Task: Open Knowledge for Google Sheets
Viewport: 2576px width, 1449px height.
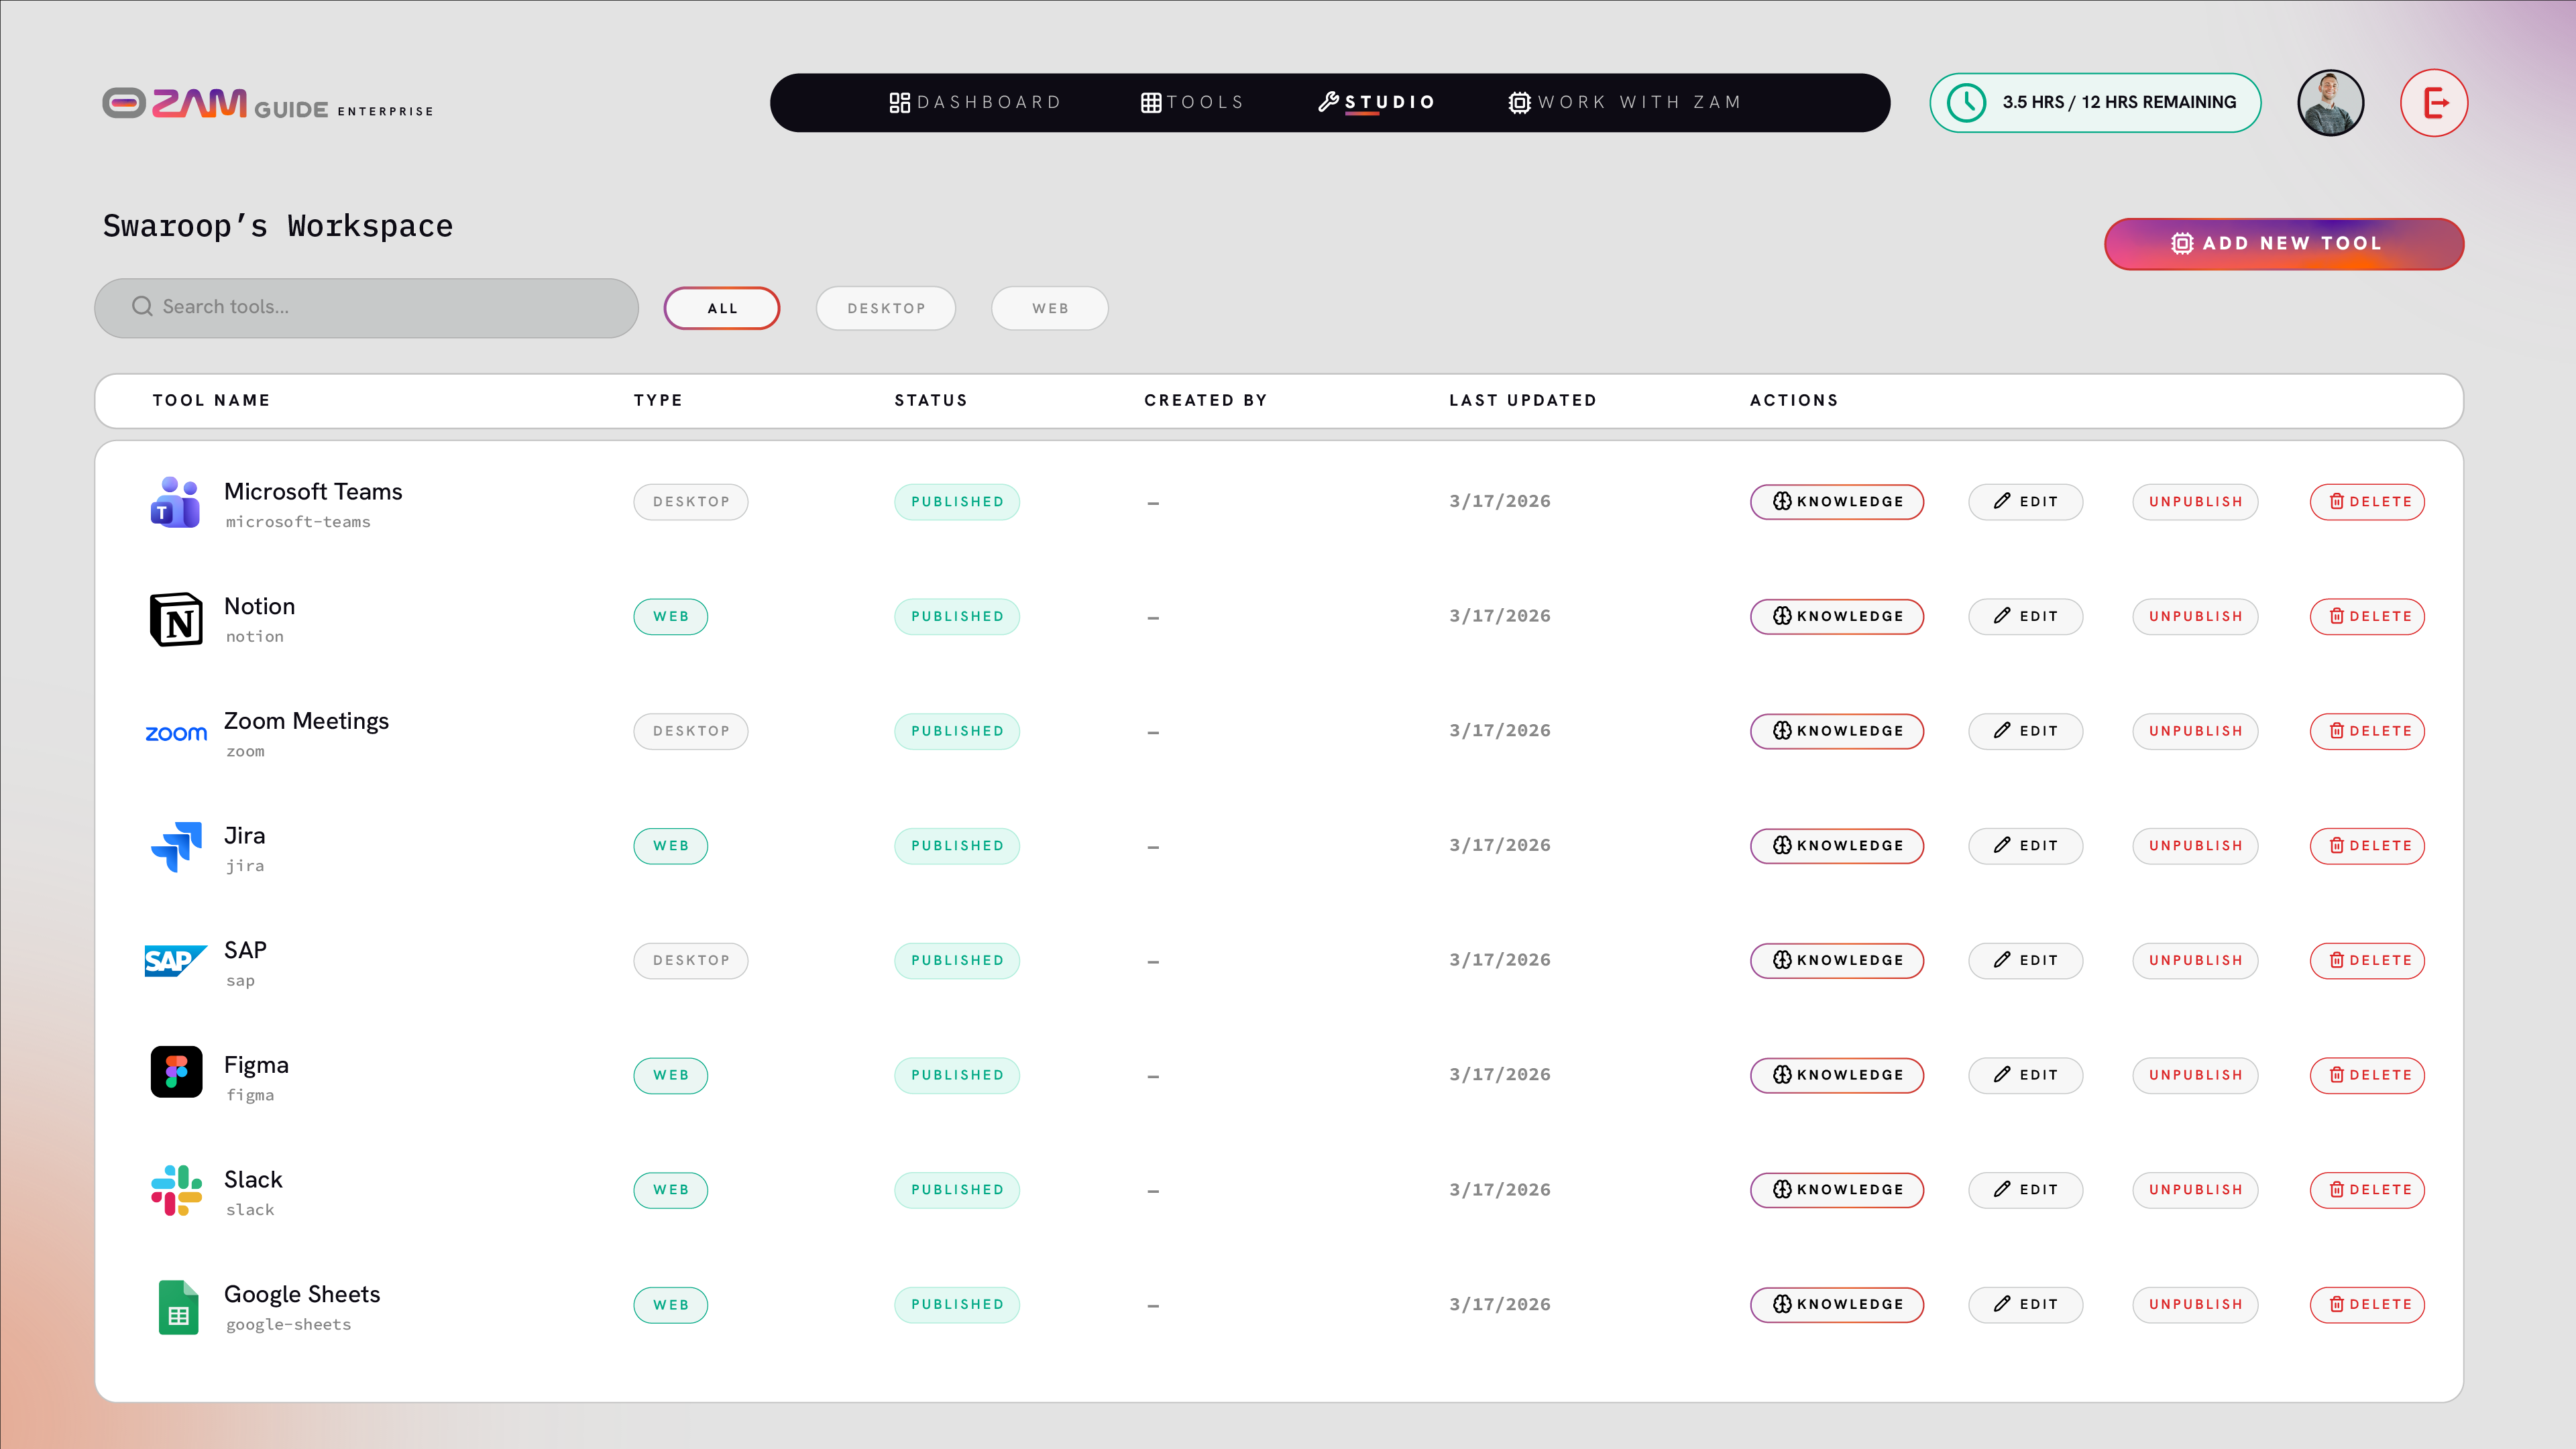Action: 1837,1304
